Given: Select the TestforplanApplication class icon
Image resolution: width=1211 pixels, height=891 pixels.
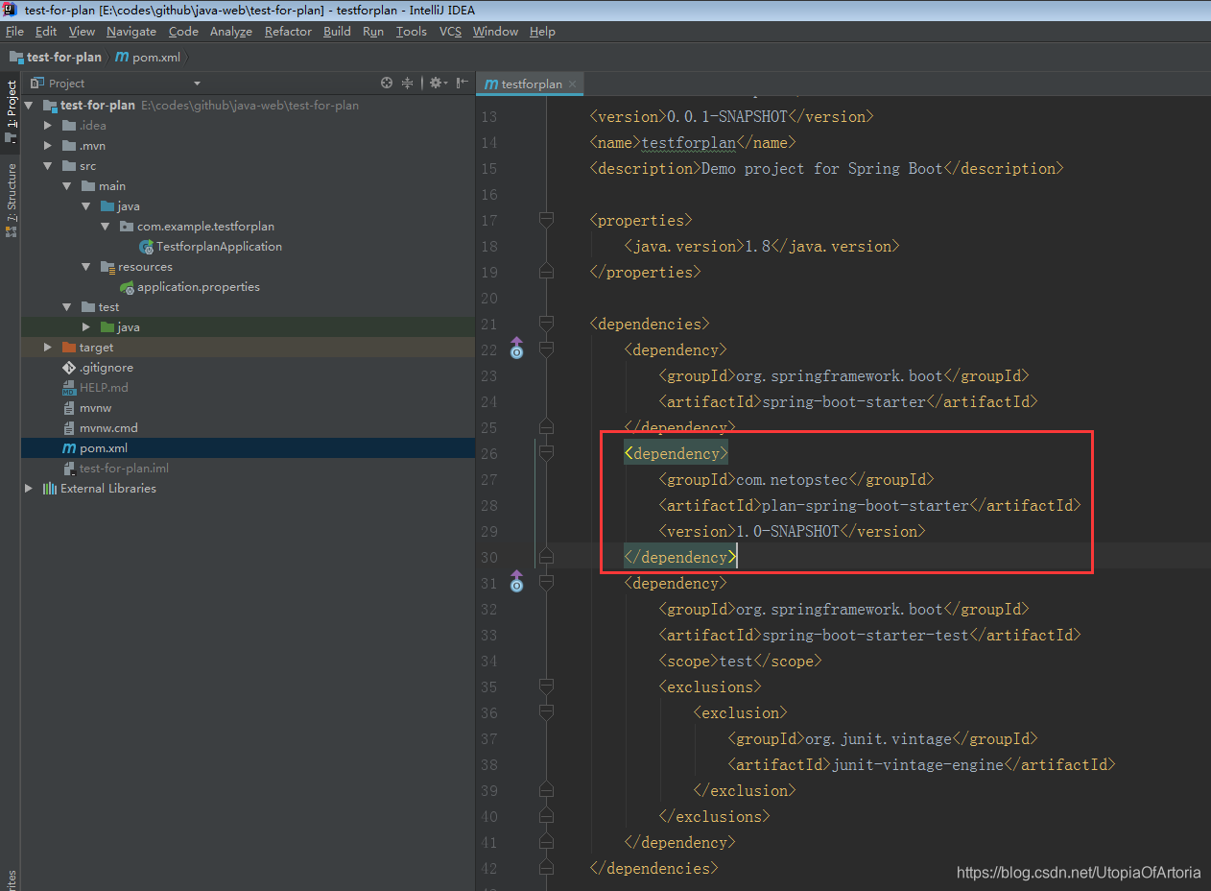Looking at the screenshot, I should pyautogui.click(x=146, y=247).
